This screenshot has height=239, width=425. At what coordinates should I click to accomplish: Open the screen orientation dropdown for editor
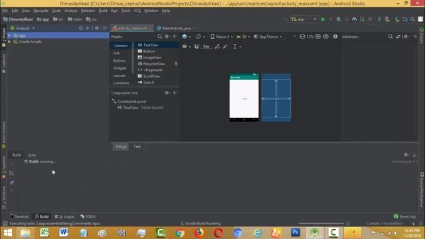click(x=201, y=37)
